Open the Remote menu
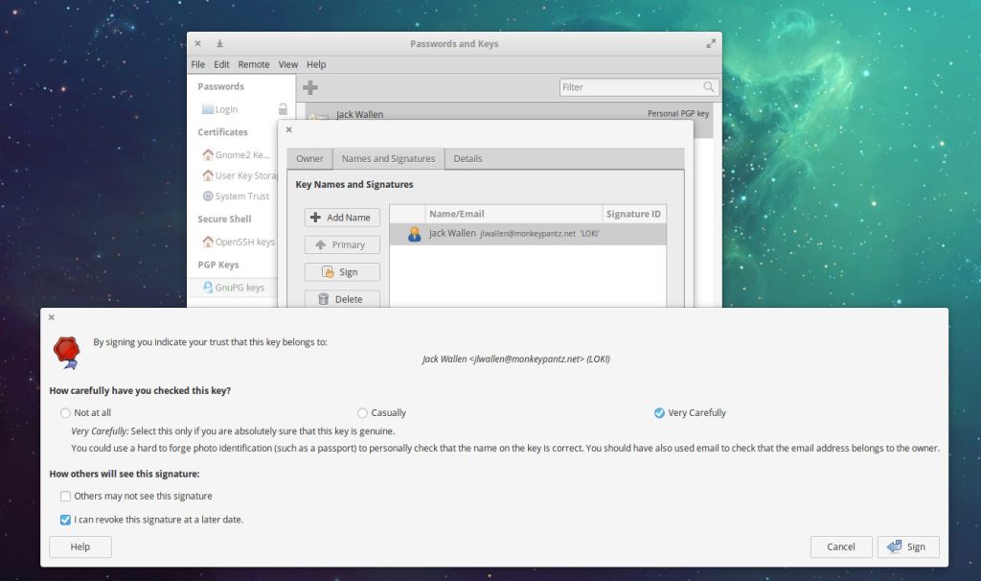This screenshot has height=581, width=981. (254, 64)
